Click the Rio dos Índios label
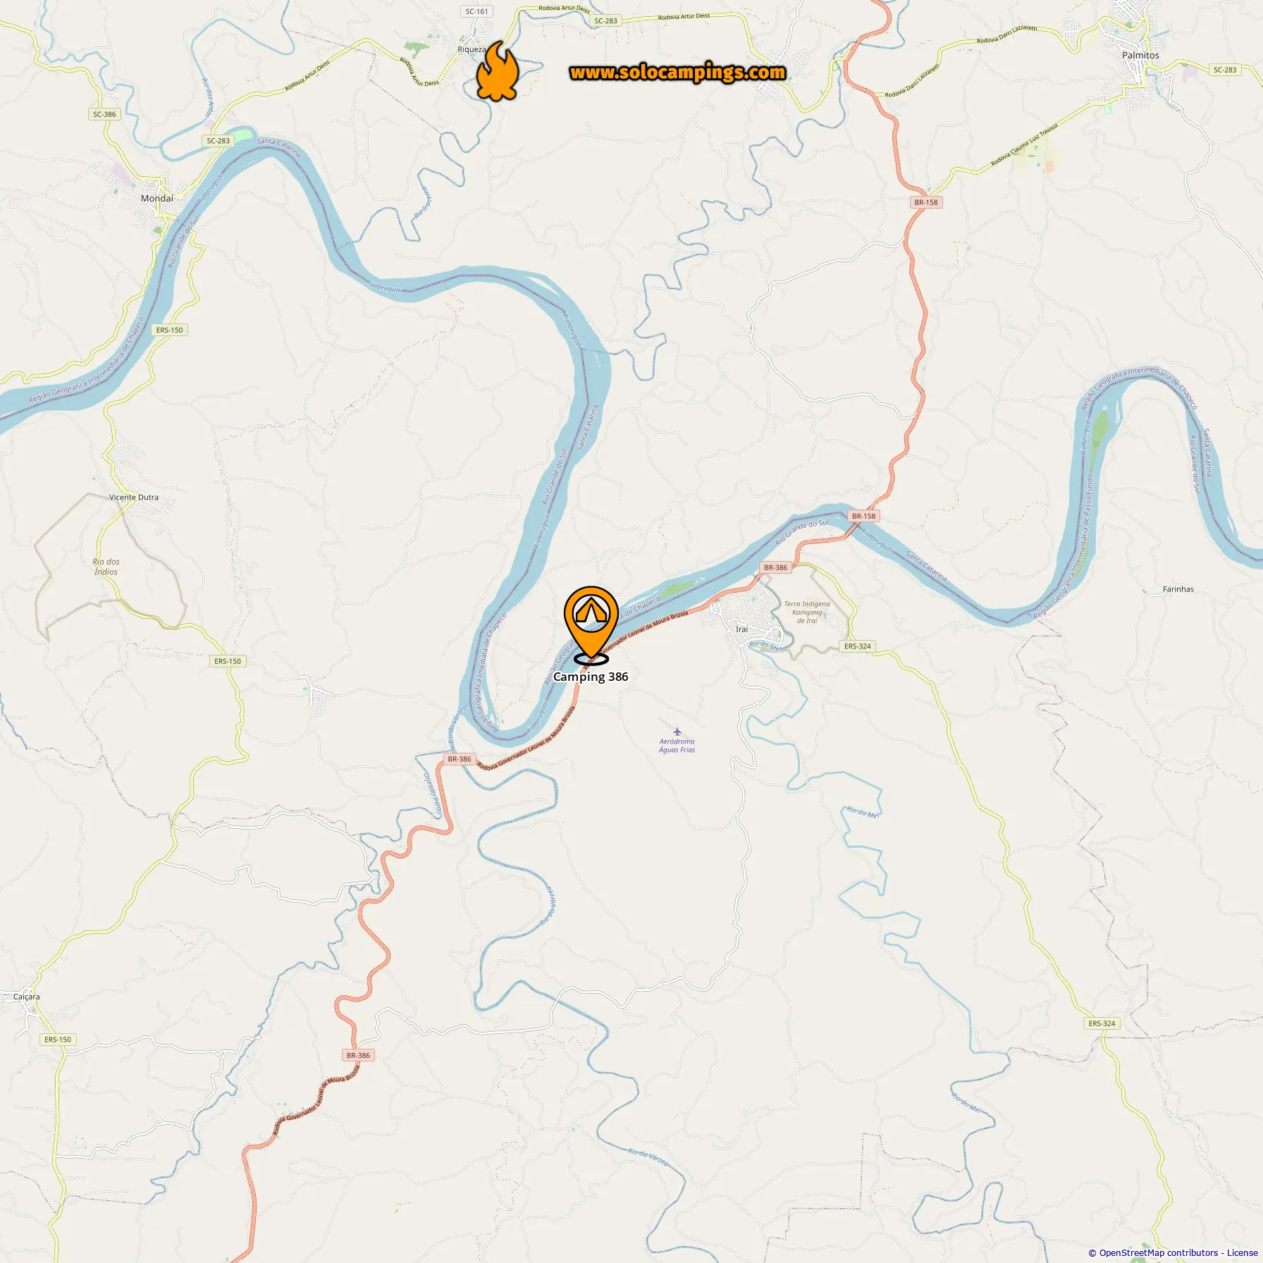The image size is (1263, 1263). click(x=106, y=567)
